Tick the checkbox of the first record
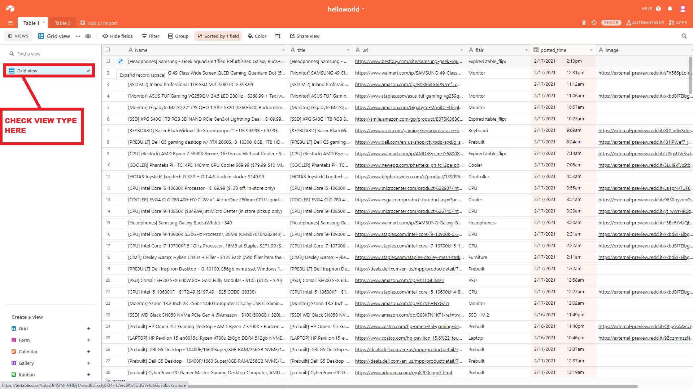 point(108,61)
